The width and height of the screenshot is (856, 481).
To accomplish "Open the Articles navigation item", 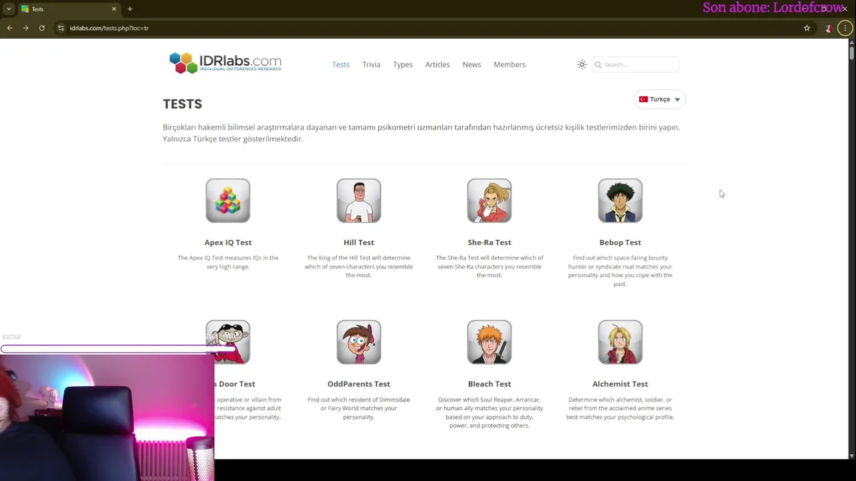I will point(437,65).
